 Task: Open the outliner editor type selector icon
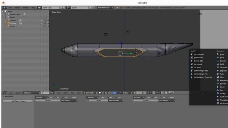pyautogui.click(x=5, y=93)
